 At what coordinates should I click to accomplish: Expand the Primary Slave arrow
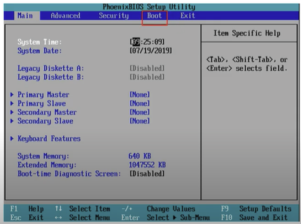pyautogui.click(x=12, y=103)
